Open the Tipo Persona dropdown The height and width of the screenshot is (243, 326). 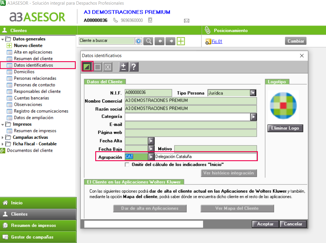click(253, 93)
